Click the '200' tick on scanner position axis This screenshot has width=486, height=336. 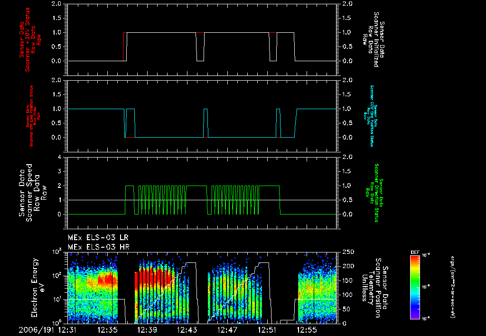coord(347,266)
